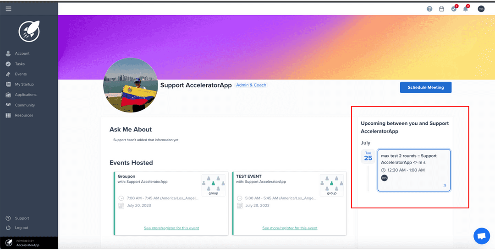
Task: Click the Groupon event group icon
Action: [x=214, y=185]
